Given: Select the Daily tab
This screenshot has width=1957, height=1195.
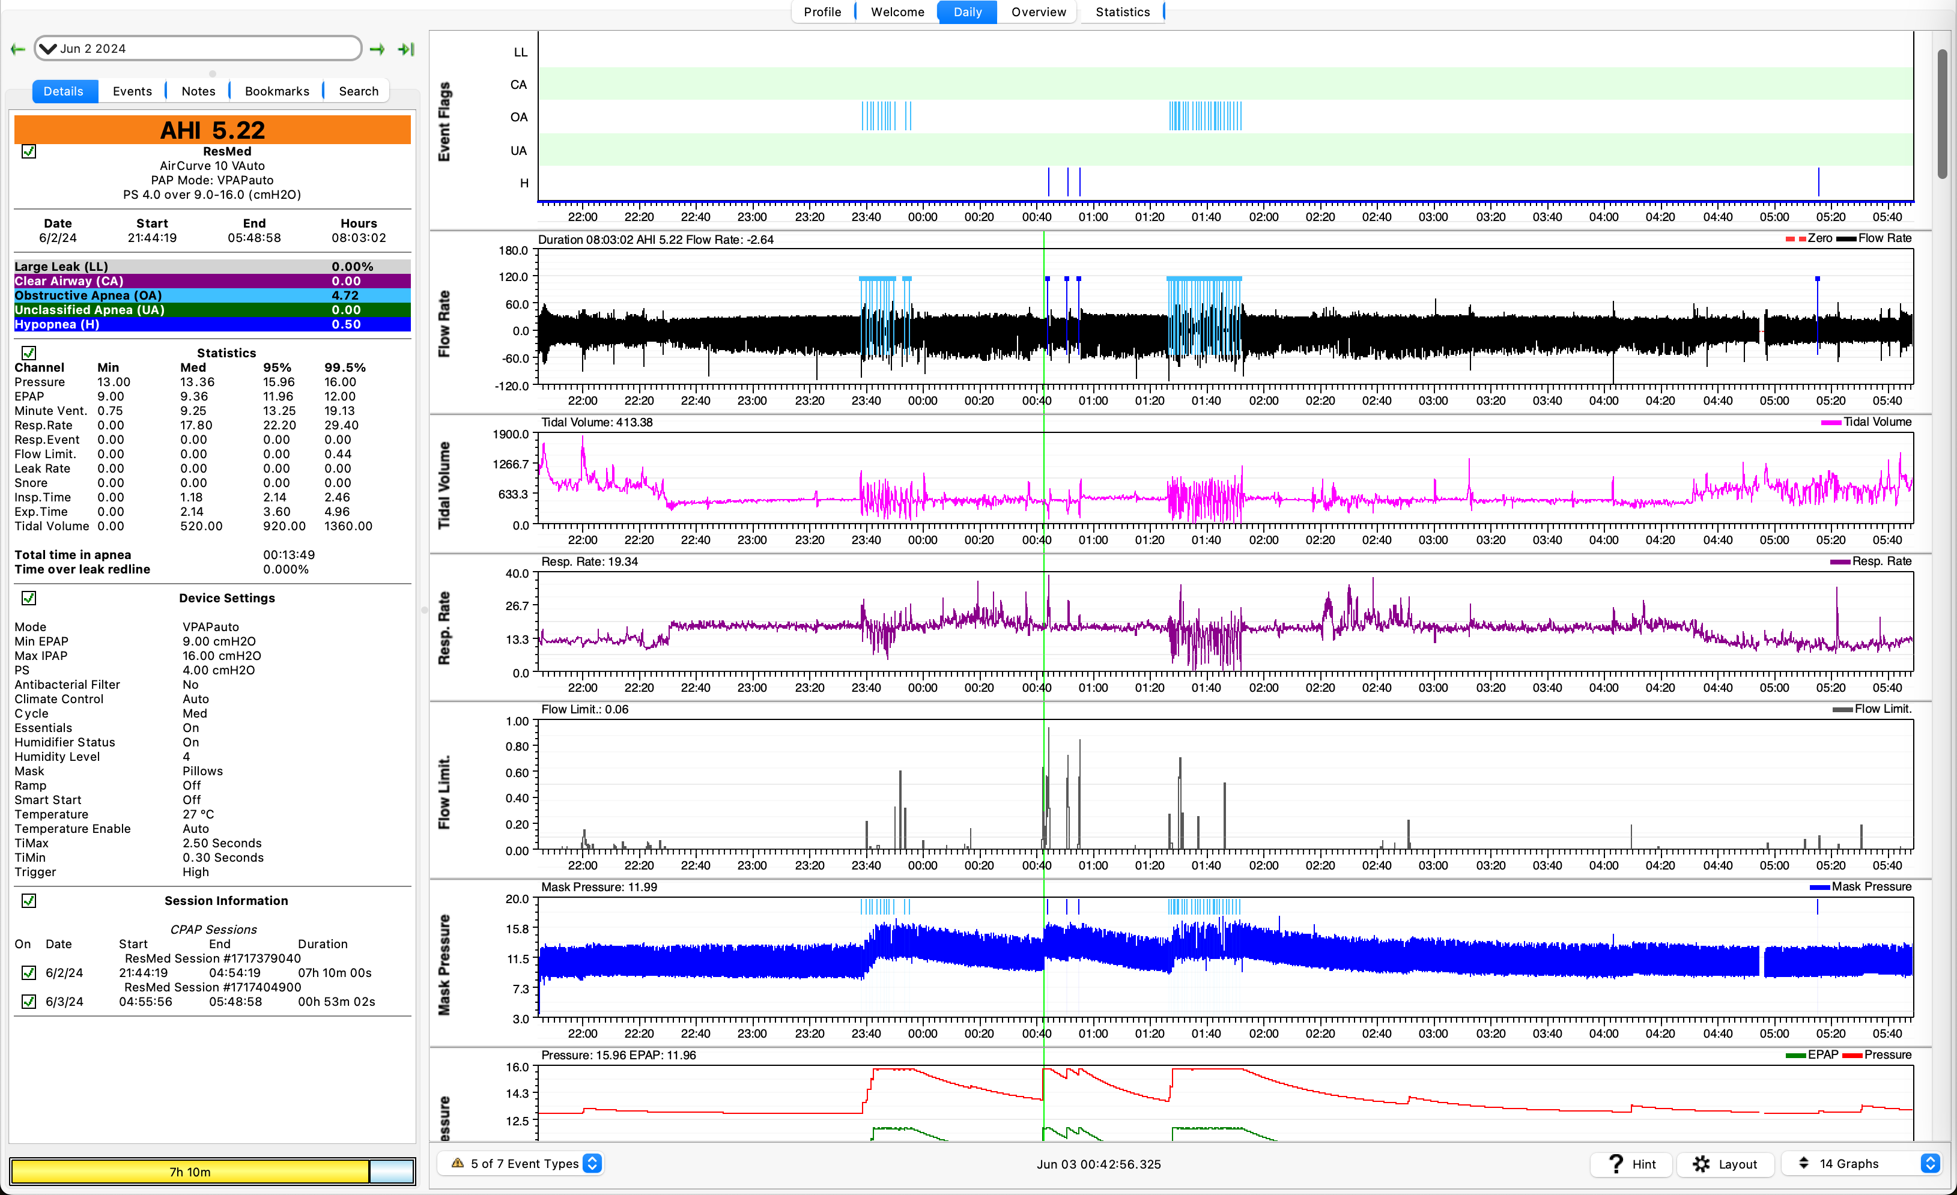Looking at the screenshot, I should (x=967, y=12).
